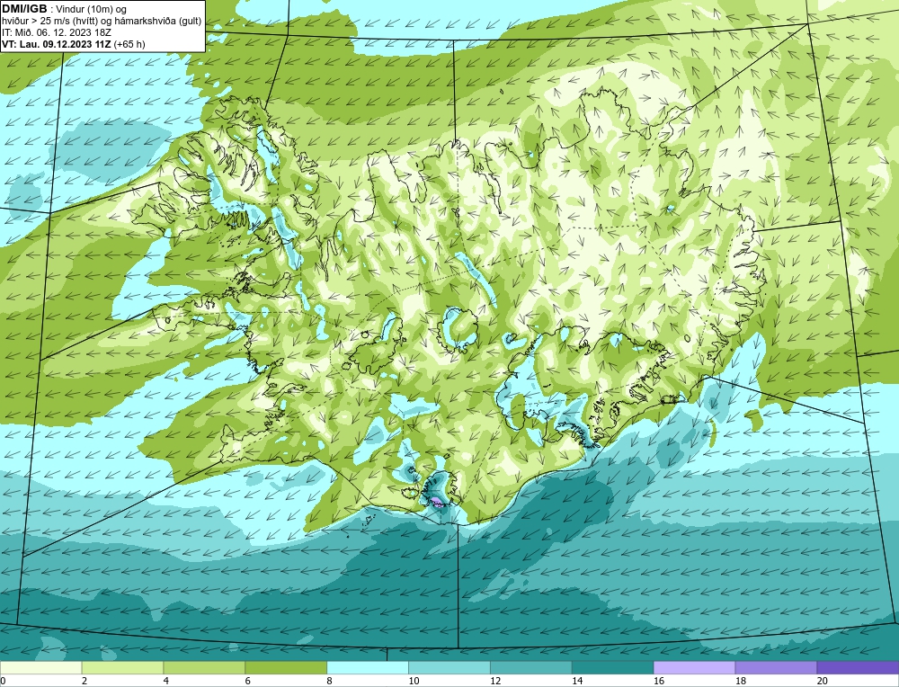
Task: Click the legend label 8
Action: (330, 681)
